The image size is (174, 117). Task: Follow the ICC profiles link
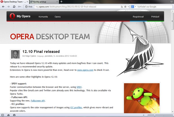click(76, 107)
